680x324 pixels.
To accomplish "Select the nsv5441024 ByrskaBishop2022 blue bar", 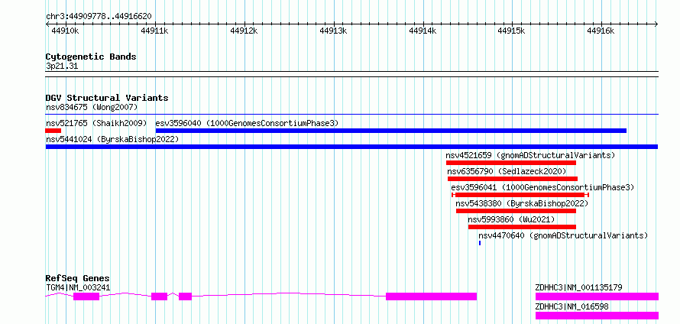I will pos(351,147).
